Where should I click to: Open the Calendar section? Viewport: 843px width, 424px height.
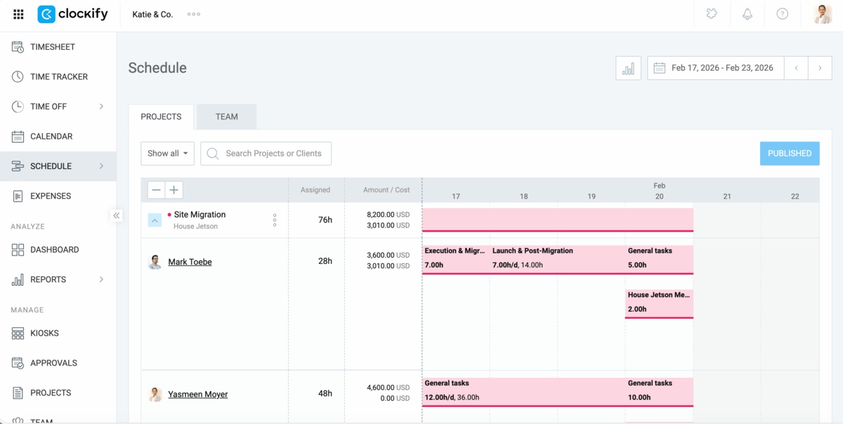pyautogui.click(x=53, y=136)
